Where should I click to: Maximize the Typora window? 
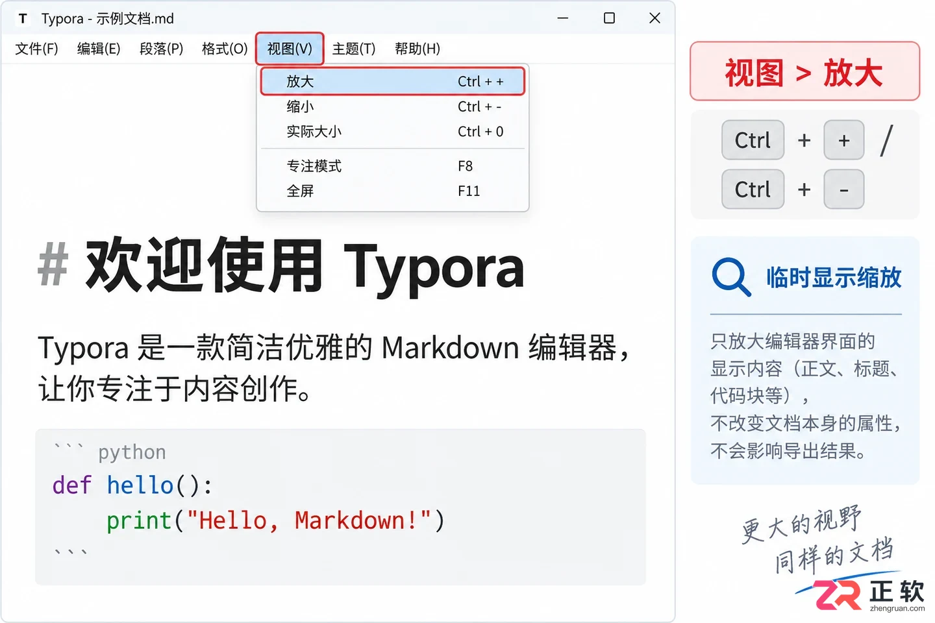(x=609, y=18)
